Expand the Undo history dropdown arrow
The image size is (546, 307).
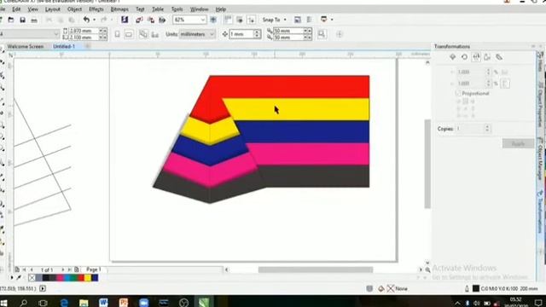click(94, 20)
